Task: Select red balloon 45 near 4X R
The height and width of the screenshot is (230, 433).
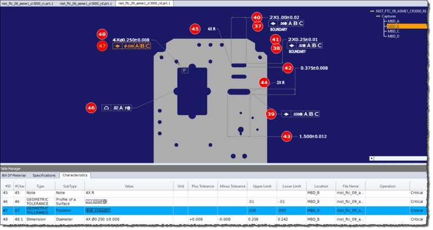Action: (195, 29)
